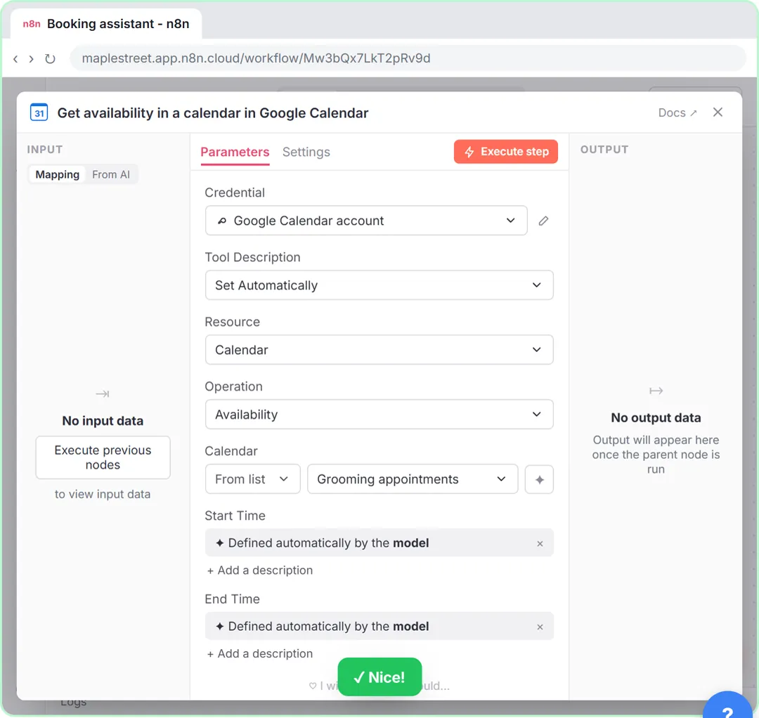Expand the Tool Description dropdown
Screen dimensions: 759x718
(x=379, y=285)
